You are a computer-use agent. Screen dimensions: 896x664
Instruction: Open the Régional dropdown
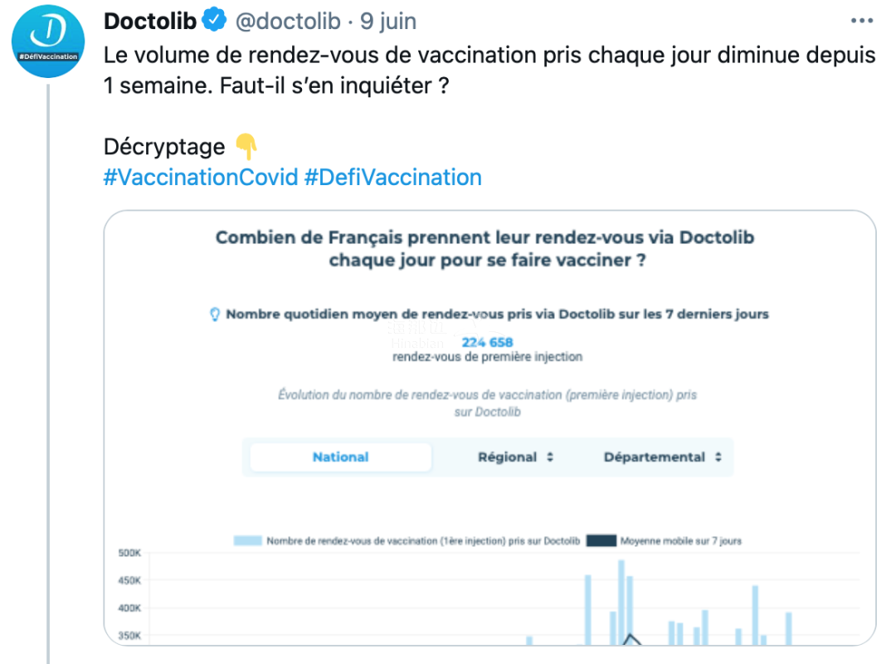[515, 457]
